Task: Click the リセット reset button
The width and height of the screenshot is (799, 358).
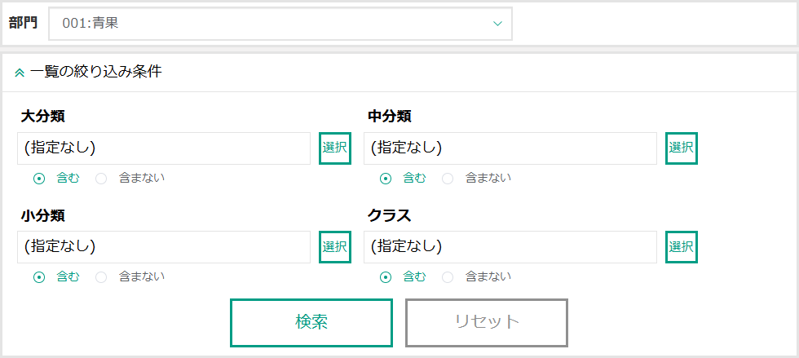Action: point(487,323)
